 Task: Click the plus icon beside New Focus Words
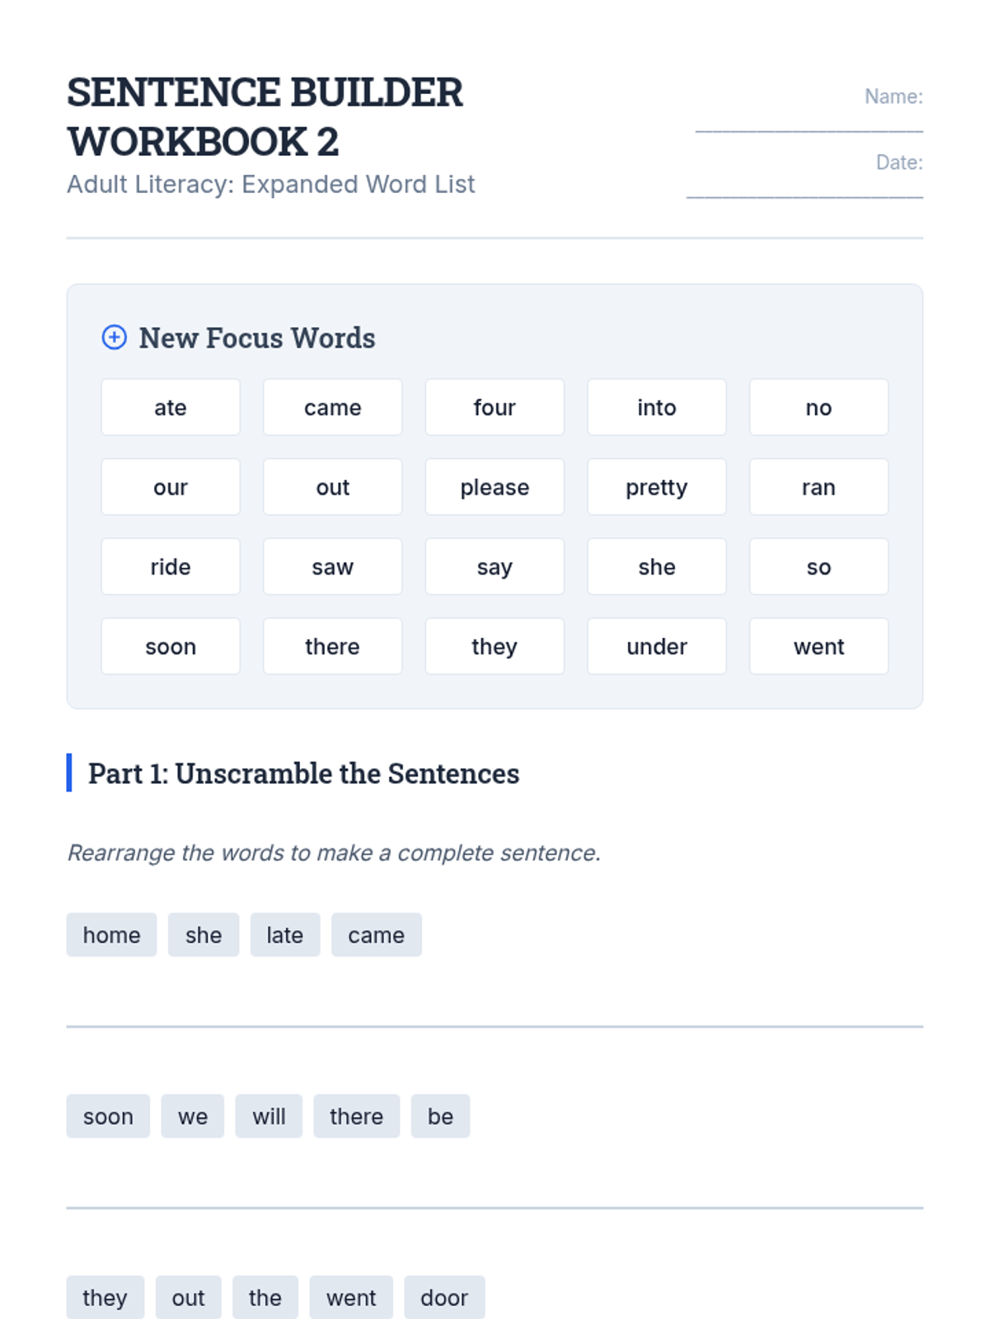(x=114, y=337)
